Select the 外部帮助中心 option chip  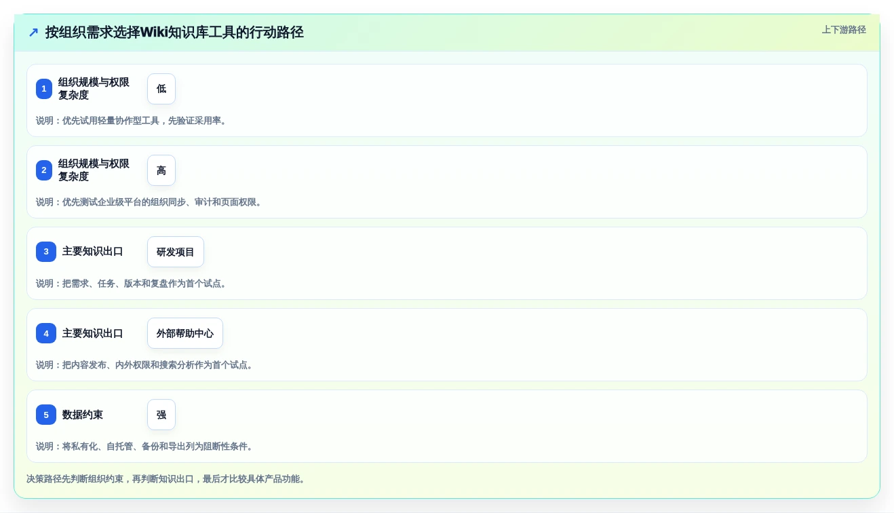click(185, 333)
